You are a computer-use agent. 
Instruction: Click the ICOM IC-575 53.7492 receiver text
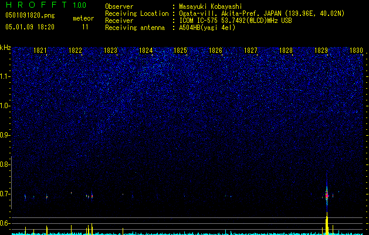[235, 21]
